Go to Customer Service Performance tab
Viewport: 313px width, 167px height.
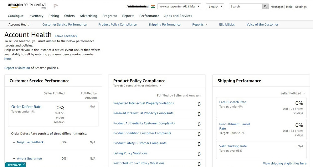coord(64,24)
